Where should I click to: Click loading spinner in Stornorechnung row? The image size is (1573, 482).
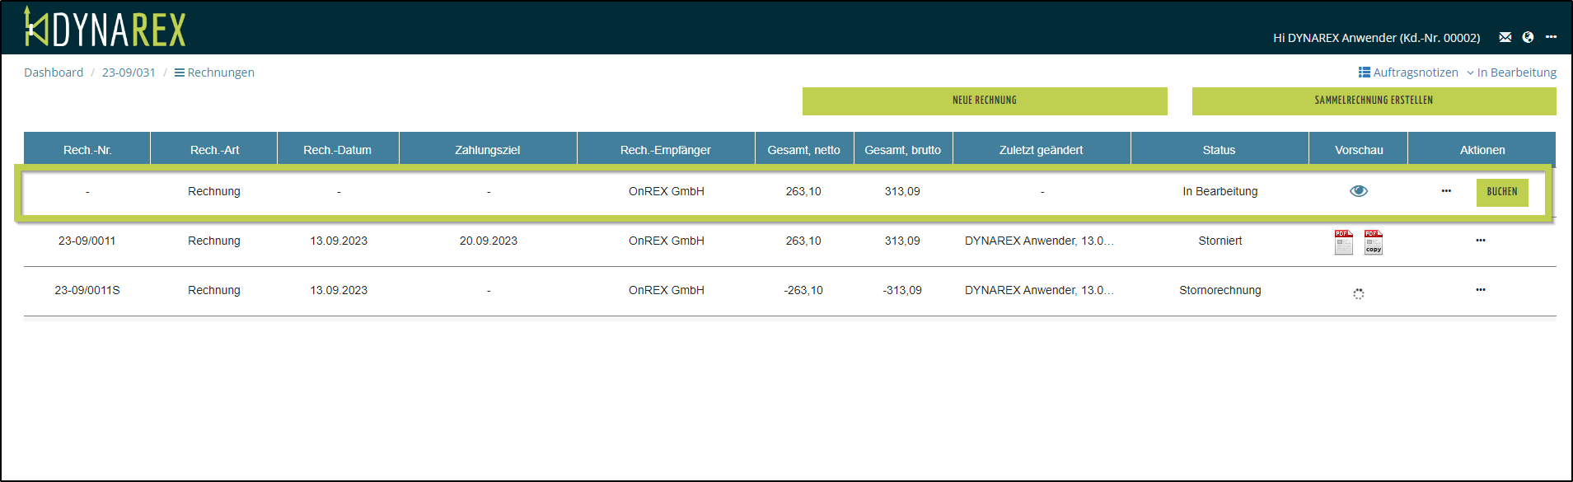pyautogui.click(x=1358, y=293)
